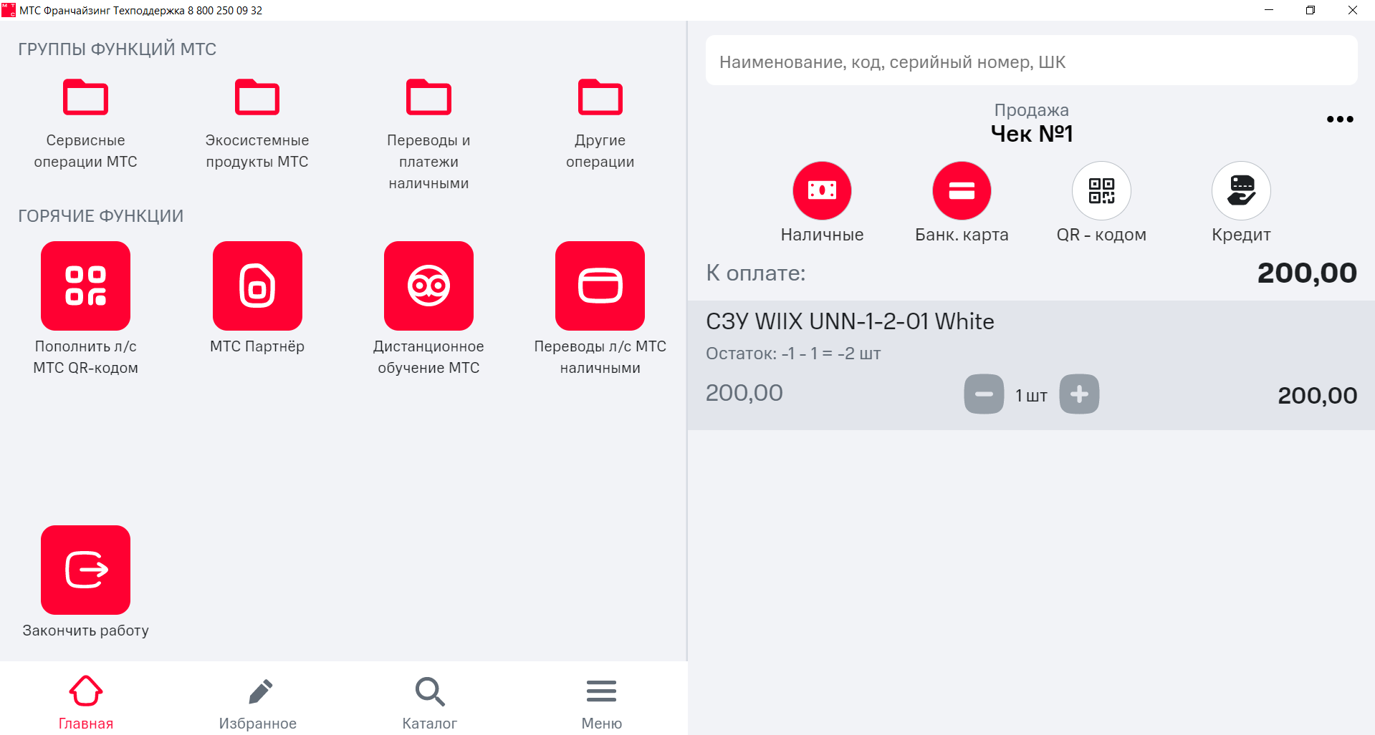Open the Сервисные операции МТС folder
This screenshot has width=1375, height=735.
[85, 123]
